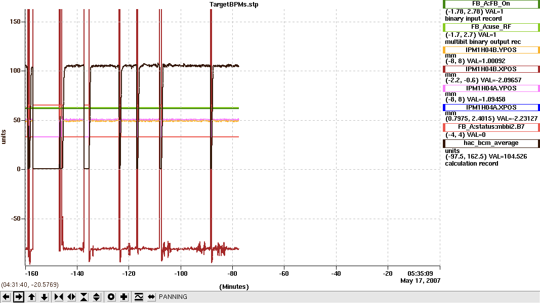The width and height of the screenshot is (540, 303).
Task: Click the VAL=1.00092 readout for IPM1H04B.YPOS
Action: pyautogui.click(x=486, y=61)
